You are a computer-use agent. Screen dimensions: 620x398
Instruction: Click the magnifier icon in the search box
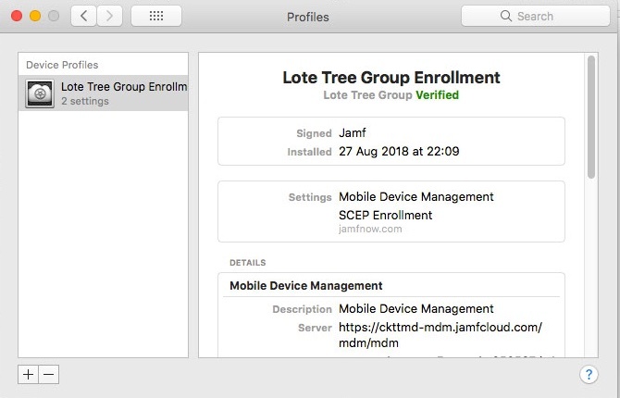click(x=506, y=16)
